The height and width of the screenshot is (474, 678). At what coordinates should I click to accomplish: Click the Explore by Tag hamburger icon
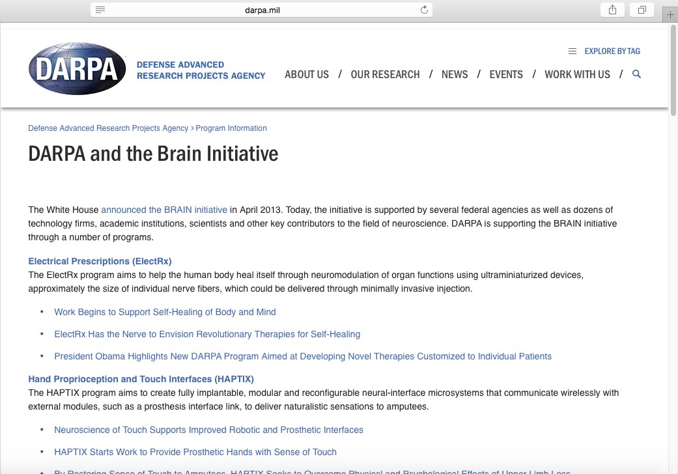[x=572, y=51]
